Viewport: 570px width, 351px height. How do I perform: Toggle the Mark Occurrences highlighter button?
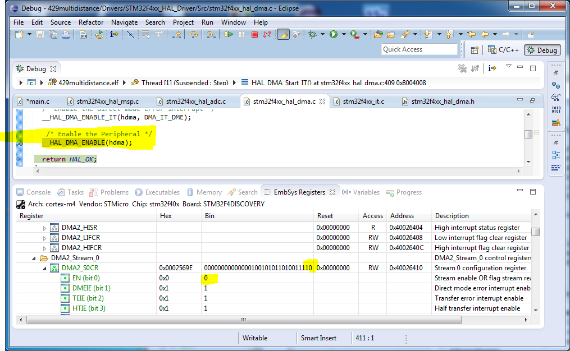283,34
